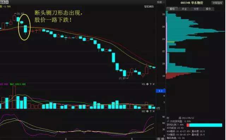Open VOL indicator settings gear
The height and width of the screenshot is (140, 226).
click(x=147, y=84)
